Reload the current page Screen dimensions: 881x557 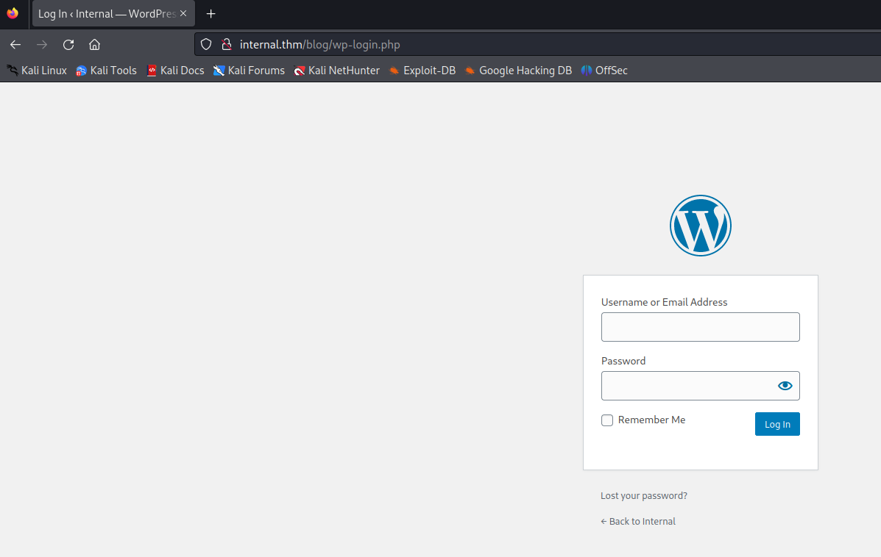[68, 44]
